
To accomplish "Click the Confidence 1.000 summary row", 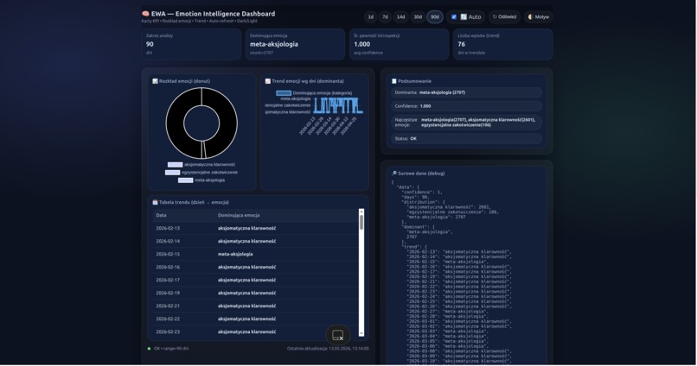I will click(467, 106).
